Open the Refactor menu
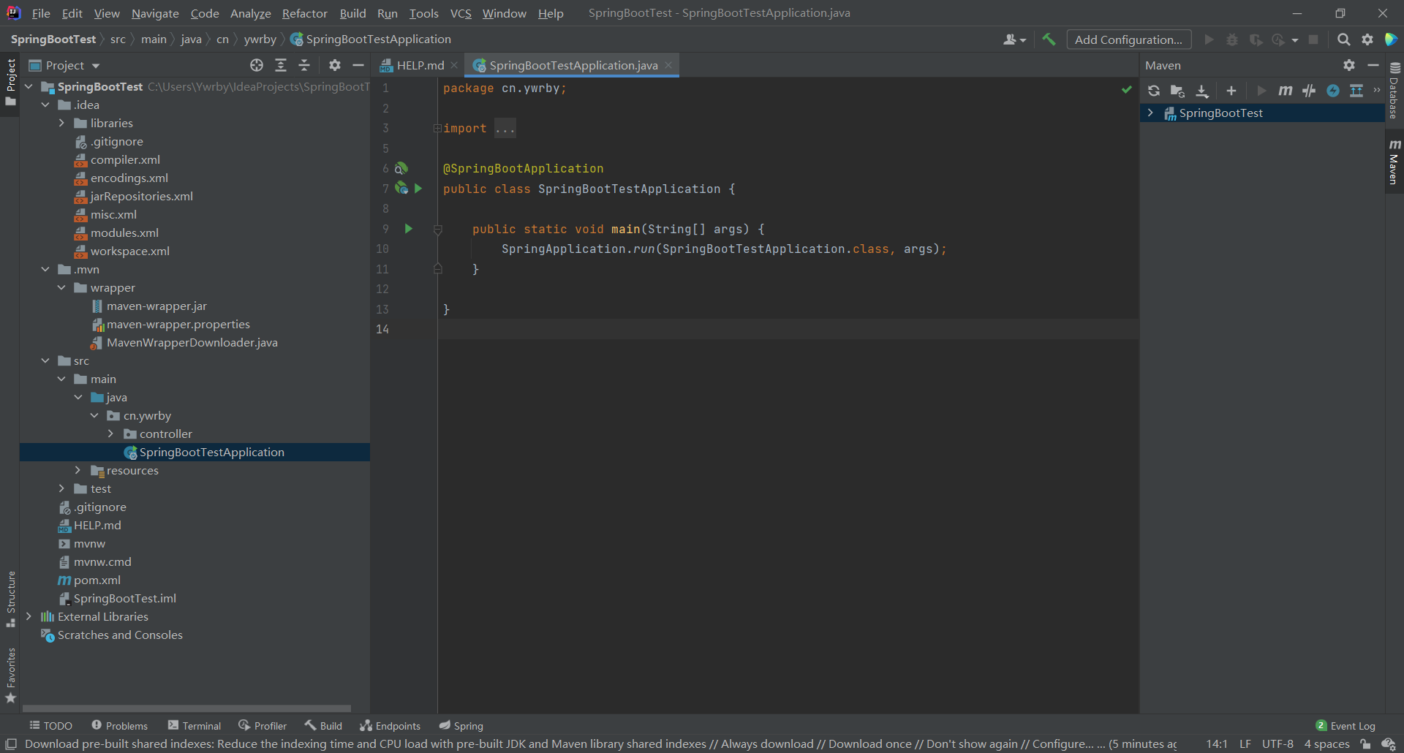This screenshot has height=753, width=1404. click(305, 13)
